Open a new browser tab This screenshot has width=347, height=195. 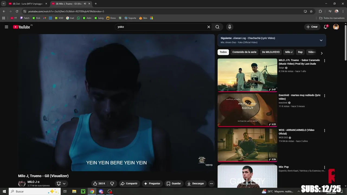pos(96,4)
